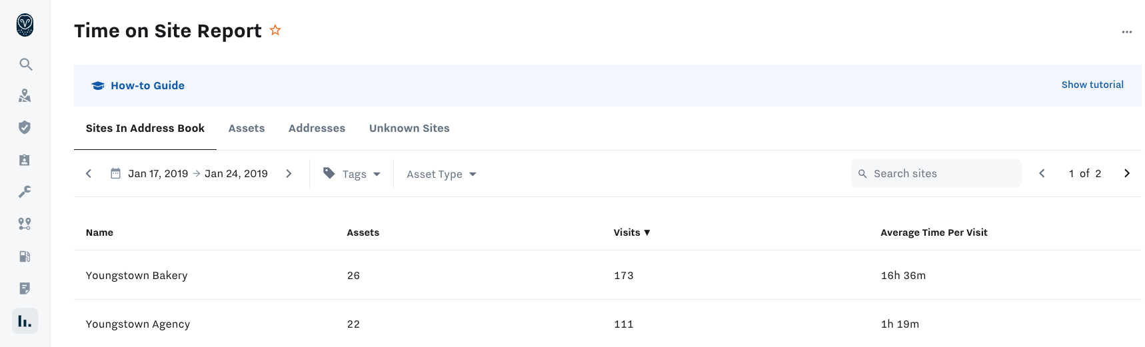Image resolution: width=1145 pixels, height=347 pixels.
Task: Click the Show tutorial link
Action: tap(1092, 85)
